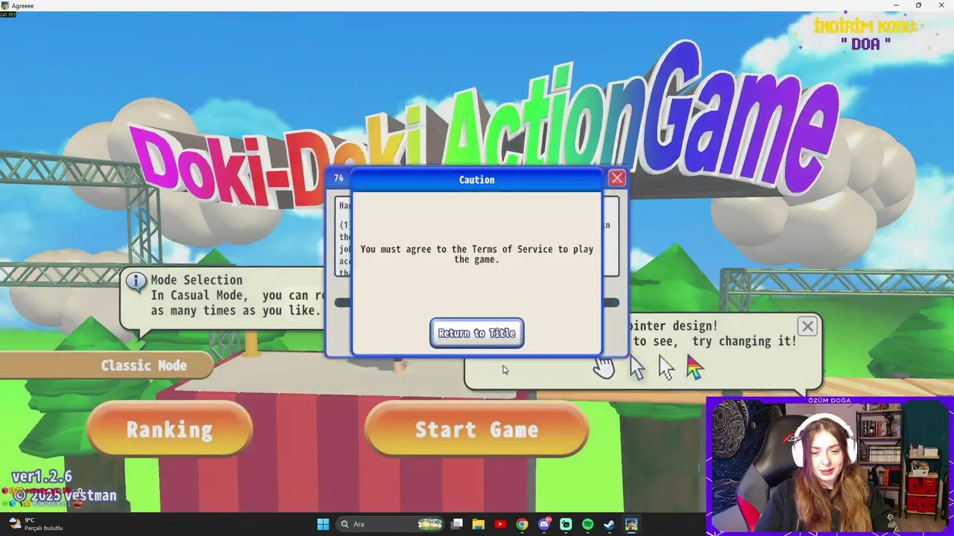Viewport: 954px width, 536px height.
Task: Open Discord from the taskbar
Action: pyautogui.click(x=544, y=524)
